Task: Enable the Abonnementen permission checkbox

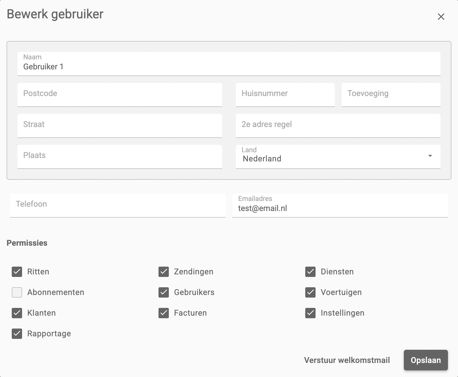Action: coord(17,292)
